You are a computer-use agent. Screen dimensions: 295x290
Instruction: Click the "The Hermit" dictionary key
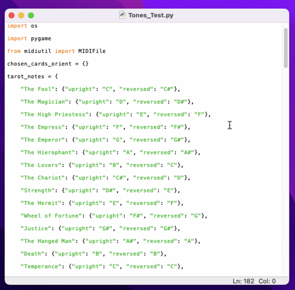click(41, 203)
